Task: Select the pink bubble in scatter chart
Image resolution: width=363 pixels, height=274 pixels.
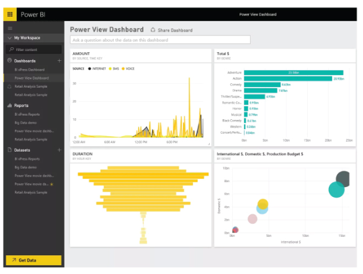Action: [253, 219]
